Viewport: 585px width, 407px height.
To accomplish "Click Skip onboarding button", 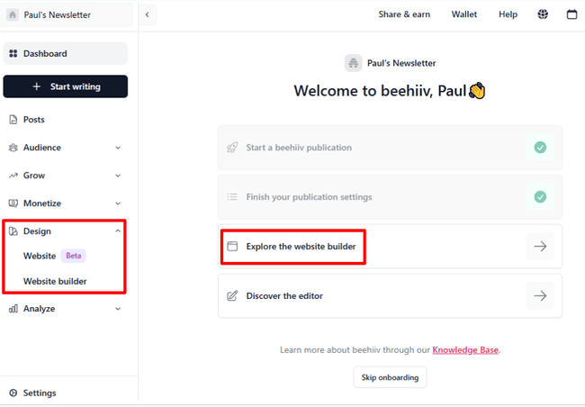I will click(x=390, y=377).
